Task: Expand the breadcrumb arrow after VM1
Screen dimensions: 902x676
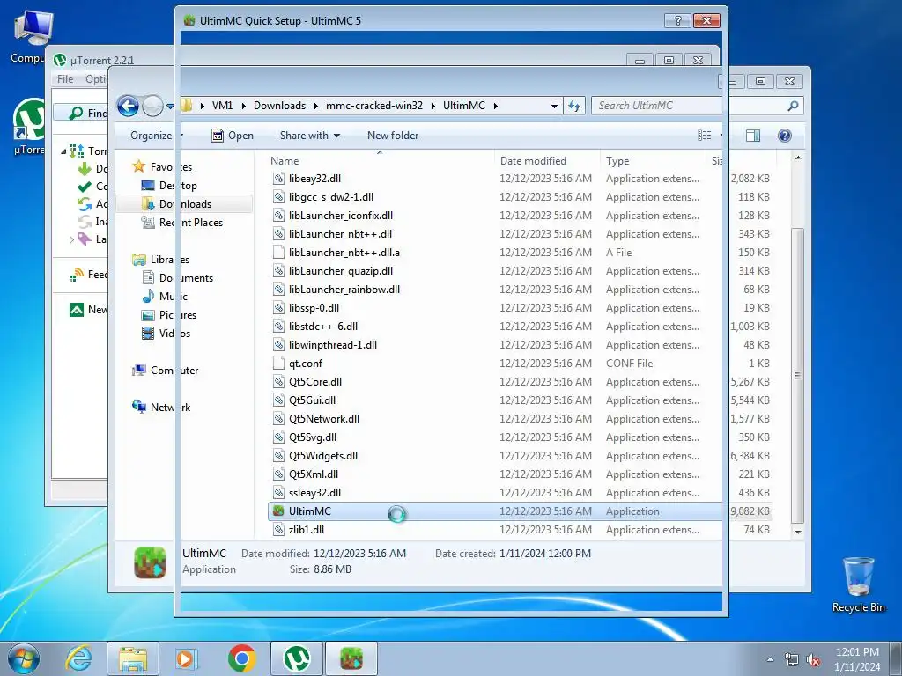Action: (243, 106)
